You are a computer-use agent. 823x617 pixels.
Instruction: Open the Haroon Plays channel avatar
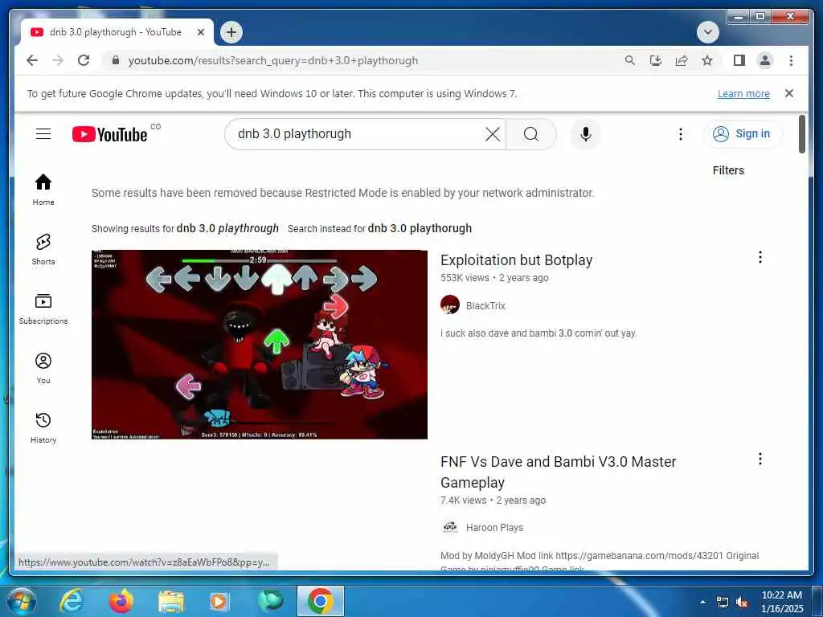[450, 527]
